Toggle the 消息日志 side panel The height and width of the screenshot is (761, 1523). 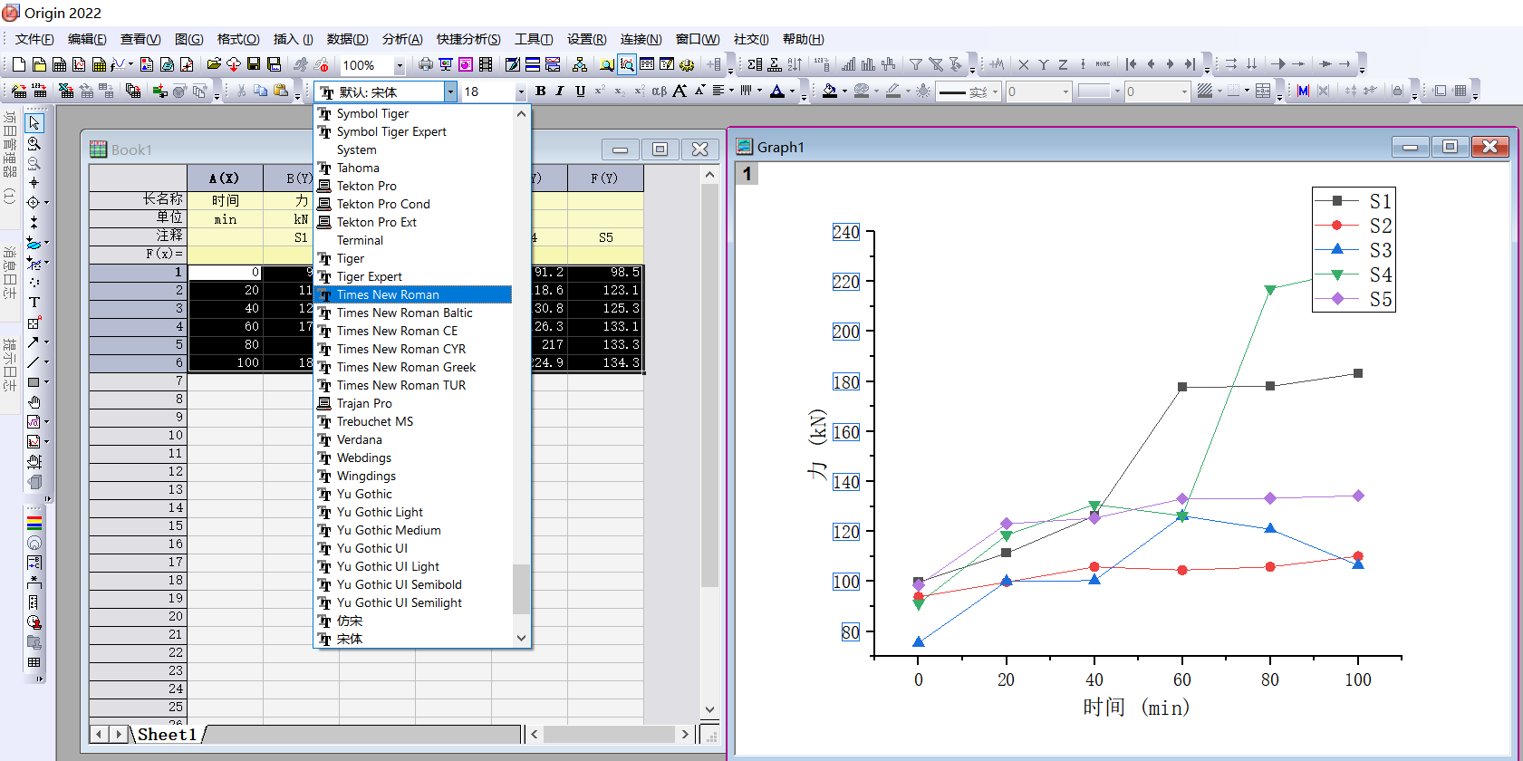tap(9, 272)
